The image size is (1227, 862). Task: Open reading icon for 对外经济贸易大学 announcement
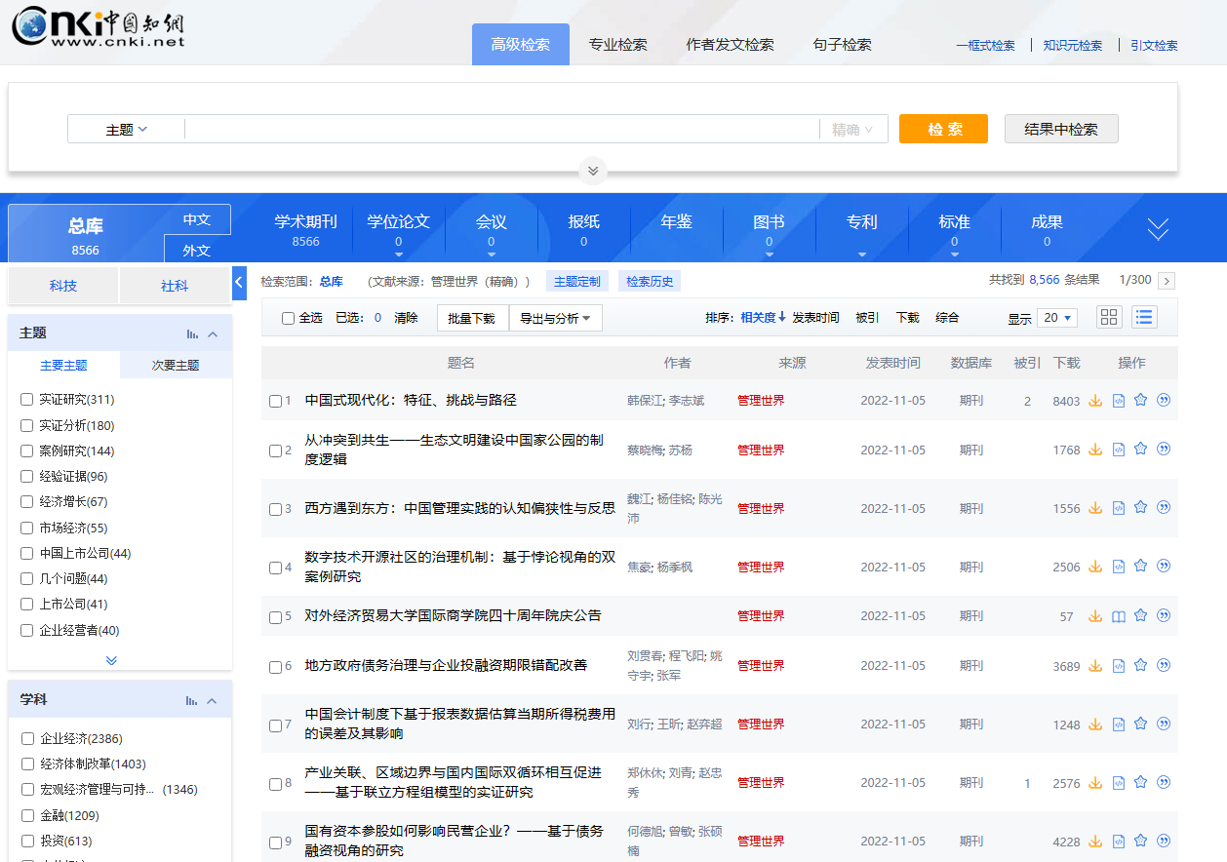pos(1118,615)
